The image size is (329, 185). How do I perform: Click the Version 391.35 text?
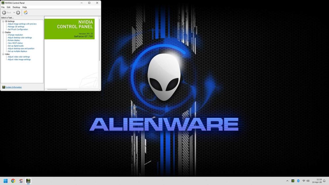tap(86, 34)
